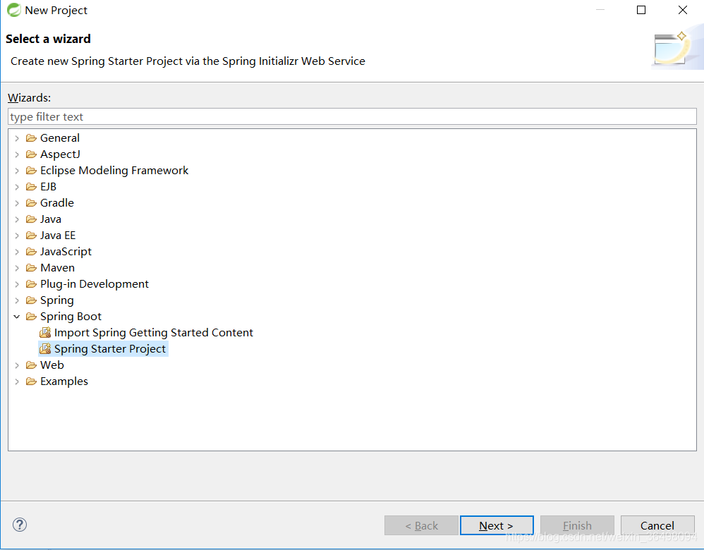Focus the type filter text field
This screenshot has height=550, width=704.
352,117
